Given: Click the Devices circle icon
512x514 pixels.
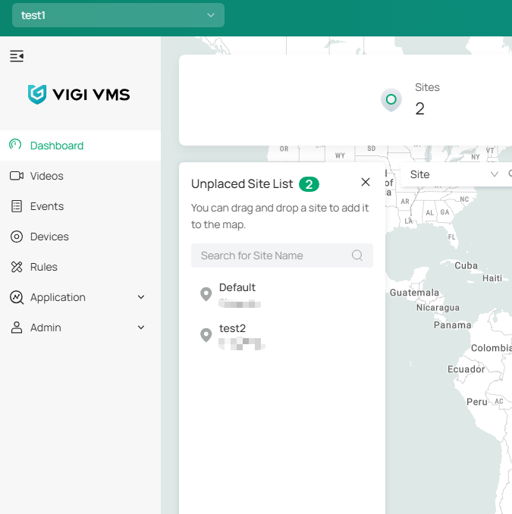Looking at the screenshot, I should pyautogui.click(x=17, y=237).
